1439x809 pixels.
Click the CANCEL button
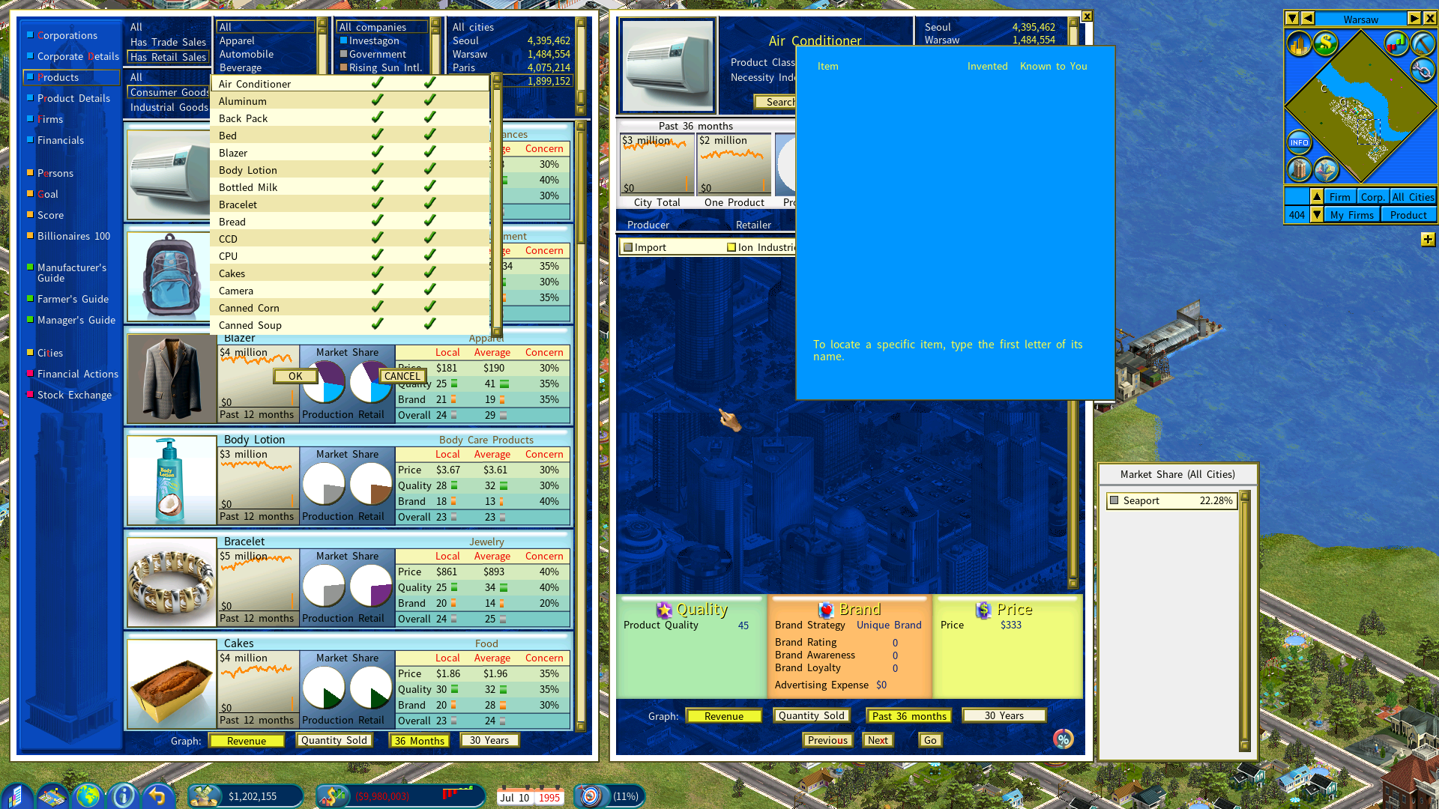click(x=399, y=375)
